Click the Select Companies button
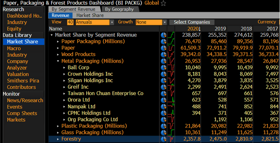The width and height of the screenshot is (280, 143). click(192, 22)
